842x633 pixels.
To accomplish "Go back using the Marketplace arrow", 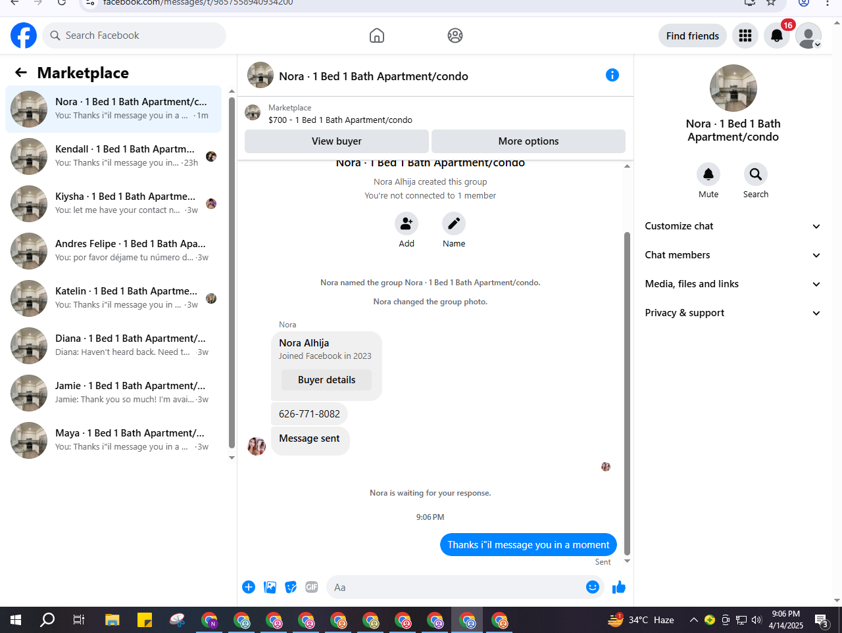I will coord(21,72).
